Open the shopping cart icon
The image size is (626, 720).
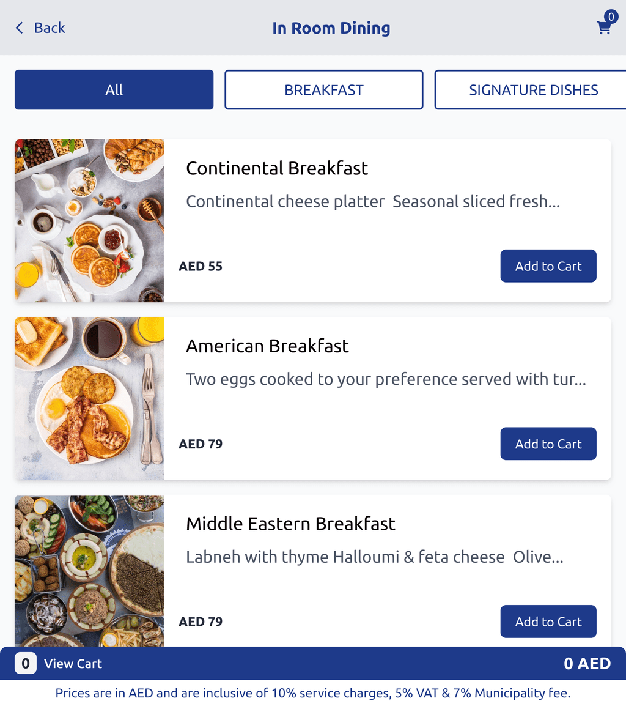pos(604,28)
